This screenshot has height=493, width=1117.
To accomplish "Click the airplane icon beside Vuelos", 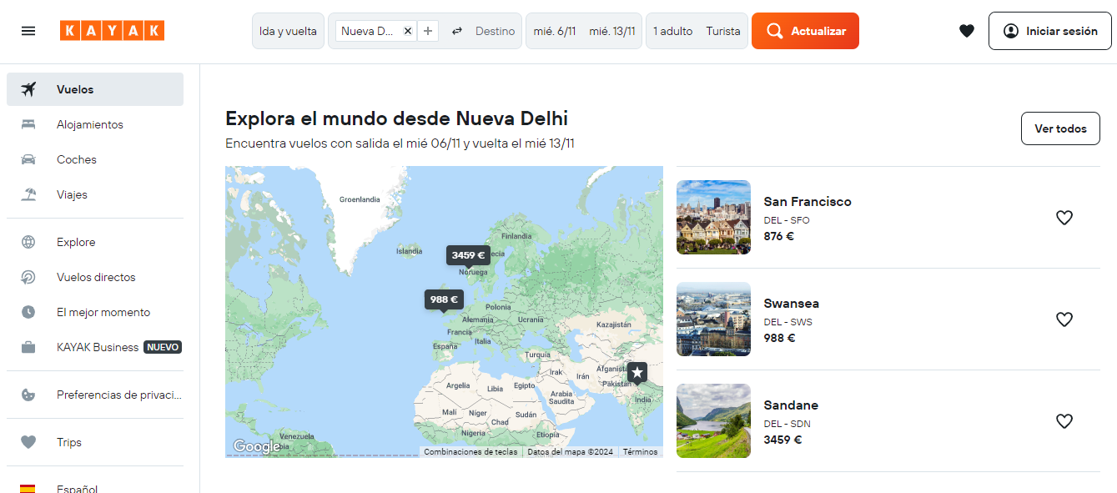I will (x=28, y=89).
